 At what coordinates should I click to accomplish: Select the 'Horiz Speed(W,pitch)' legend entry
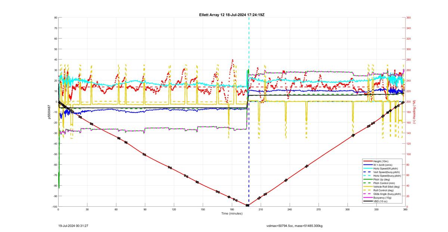(386, 169)
